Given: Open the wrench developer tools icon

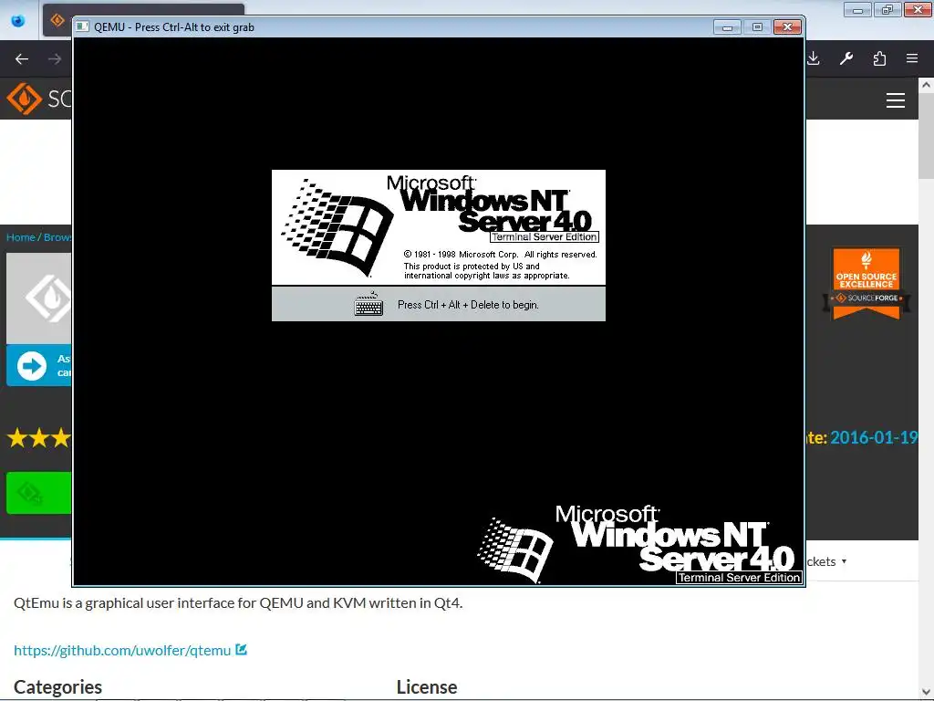Looking at the screenshot, I should [x=846, y=58].
